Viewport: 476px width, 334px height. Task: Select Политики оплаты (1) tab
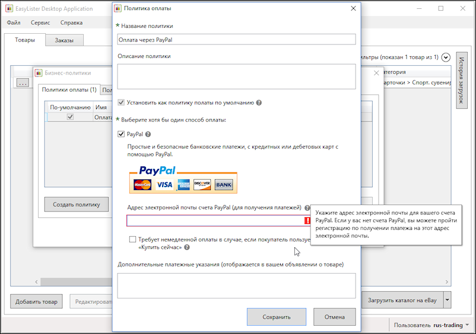click(69, 90)
